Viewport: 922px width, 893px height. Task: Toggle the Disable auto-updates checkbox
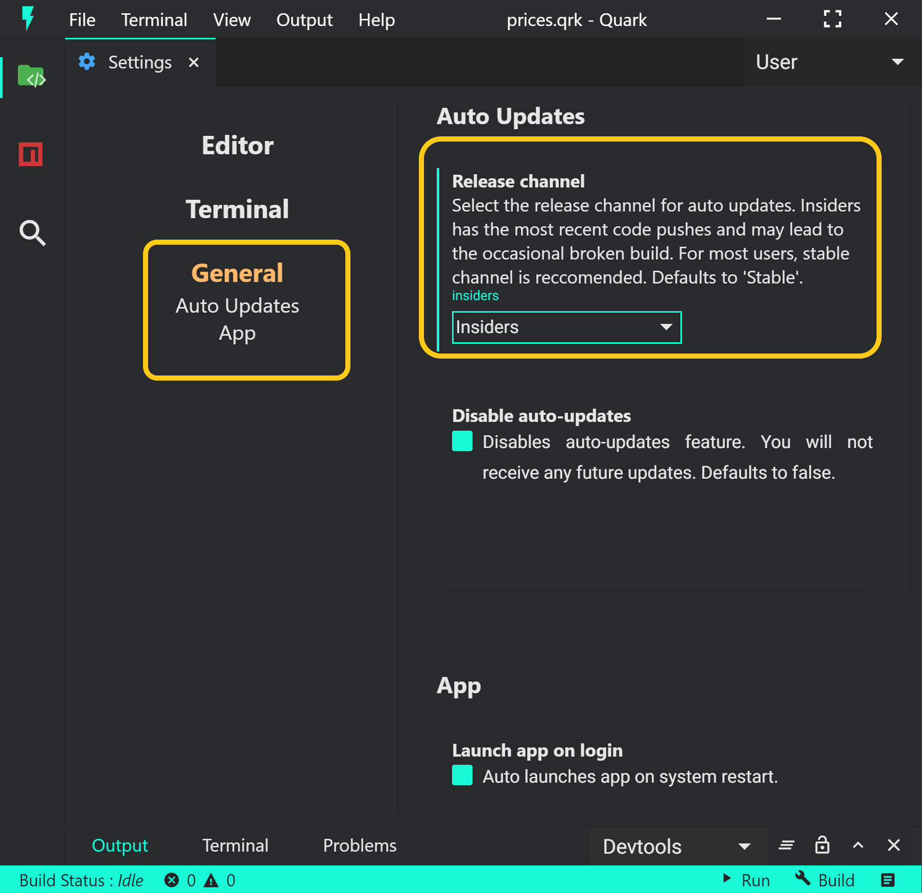point(462,441)
